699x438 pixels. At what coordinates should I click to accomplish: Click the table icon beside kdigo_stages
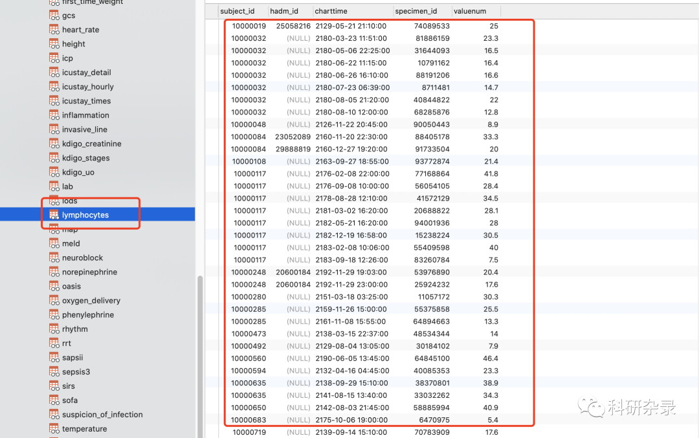tap(54, 158)
